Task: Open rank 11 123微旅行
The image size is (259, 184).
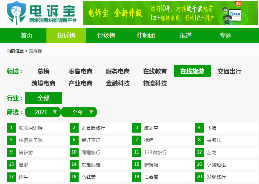Action: (156, 153)
